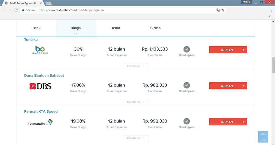
Task: Click the 19.08% interest rate text
Action: coord(78,121)
